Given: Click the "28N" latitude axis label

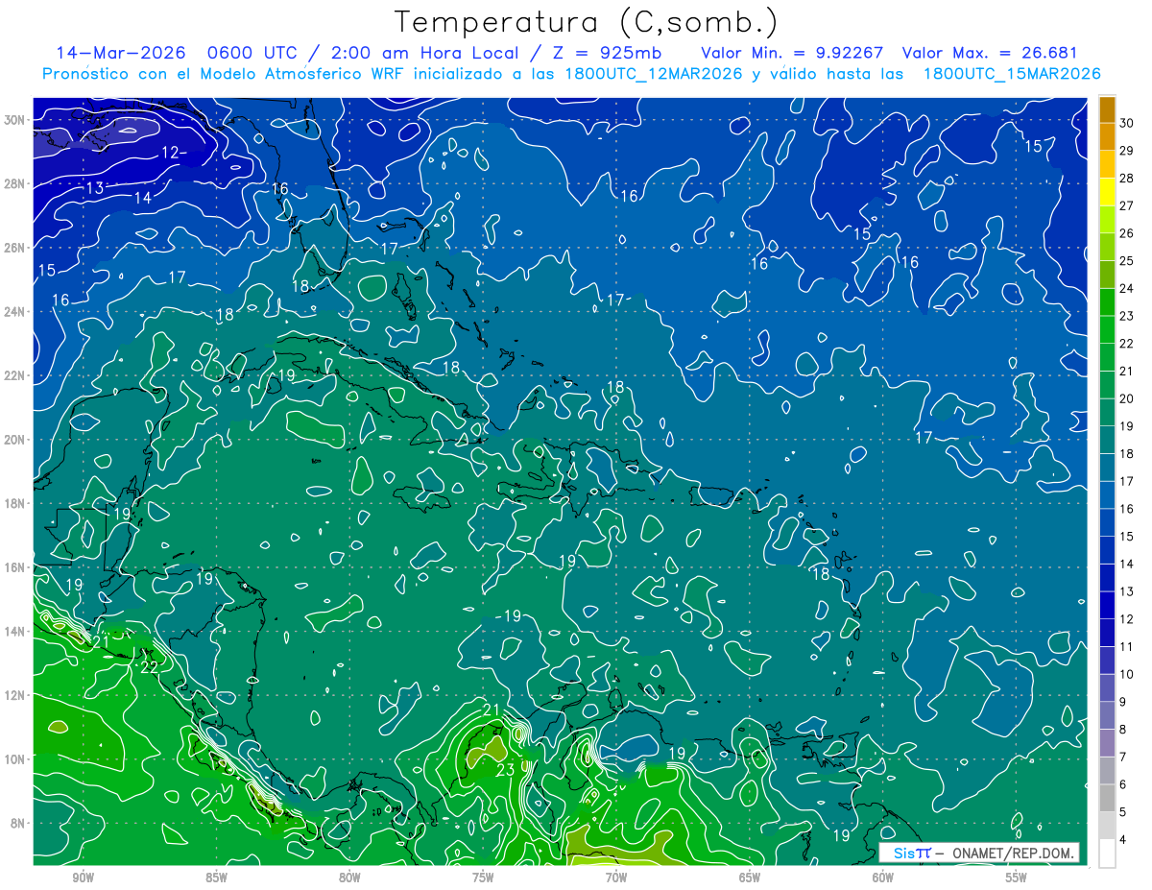Looking at the screenshot, I should 16,183.
